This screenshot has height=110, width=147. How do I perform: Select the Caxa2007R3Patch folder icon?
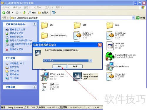[44, 35]
